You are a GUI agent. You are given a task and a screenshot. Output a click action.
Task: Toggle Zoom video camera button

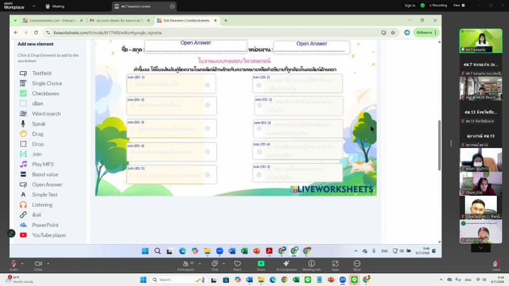(x=38, y=265)
